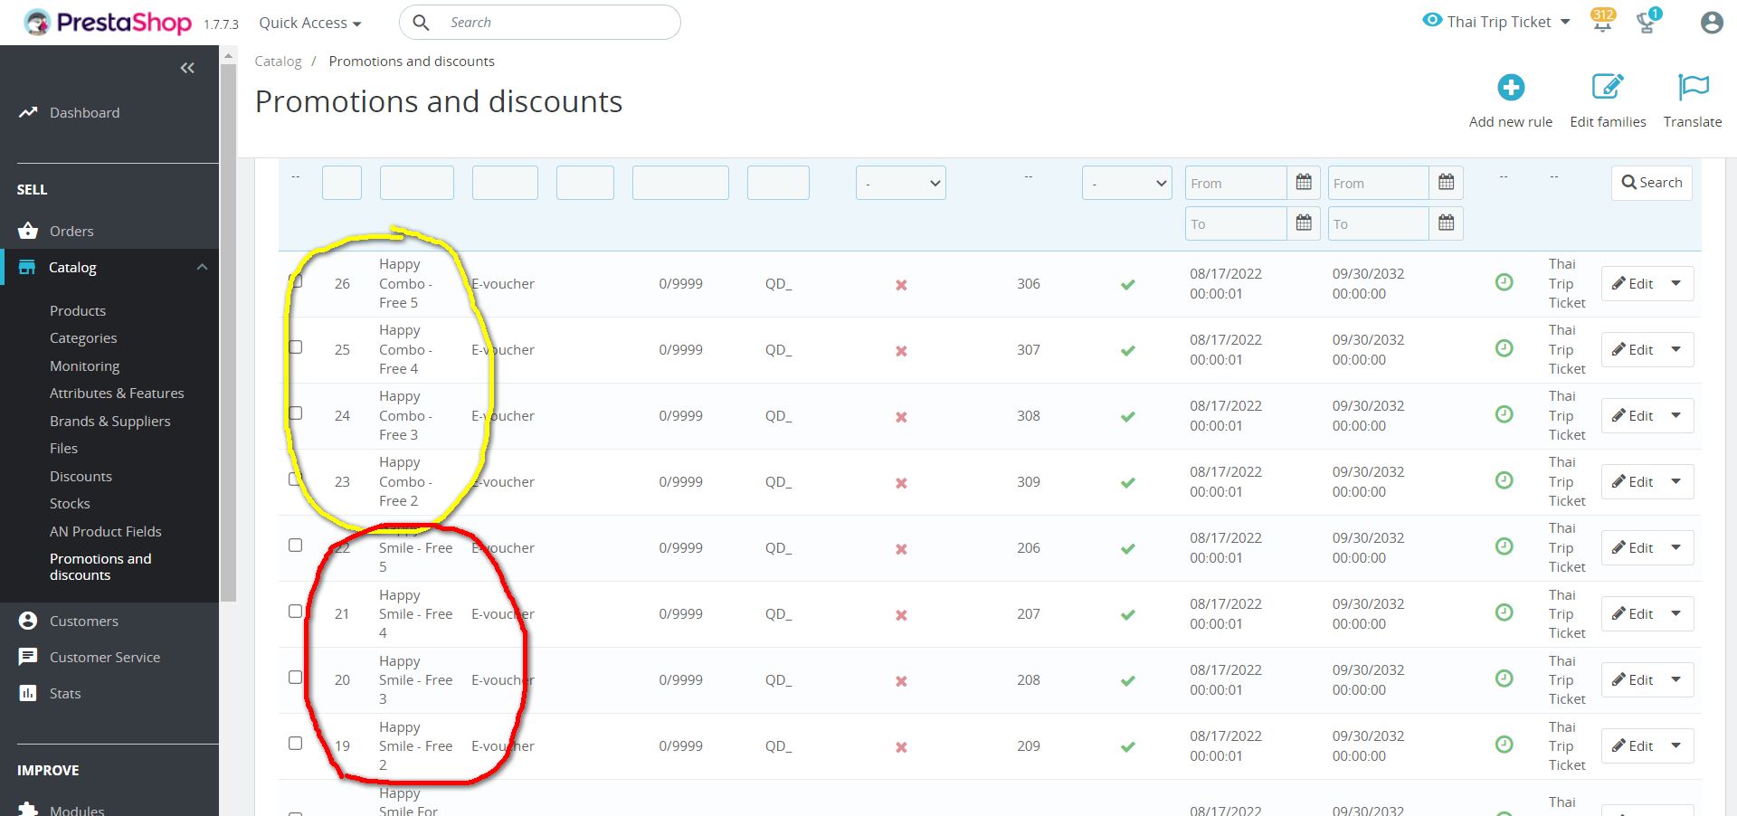Open Edit dropdown arrow for rule 21

tap(1676, 614)
